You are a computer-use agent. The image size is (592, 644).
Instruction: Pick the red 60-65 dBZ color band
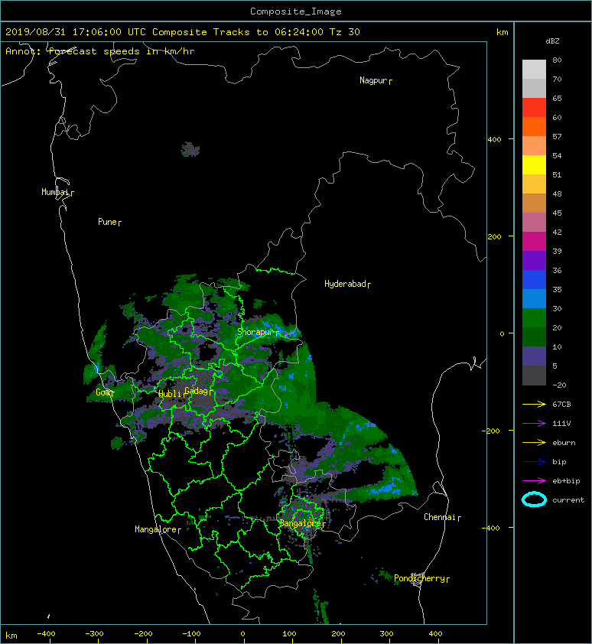[534, 107]
